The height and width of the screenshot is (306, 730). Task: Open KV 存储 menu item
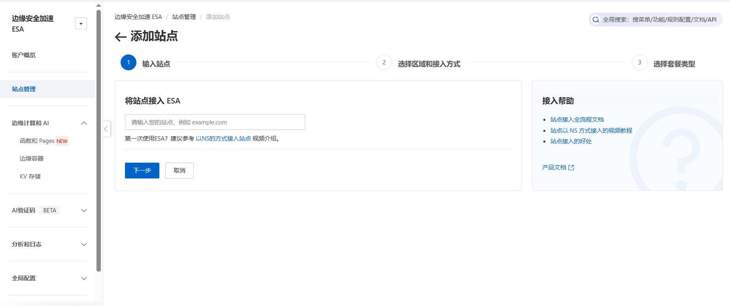pyautogui.click(x=30, y=176)
